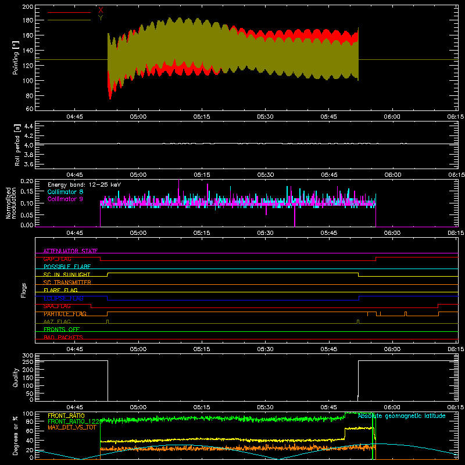This screenshot has width=465, height=465.
Task: Click the 4.4 roll period tick label
Action: 28,126
